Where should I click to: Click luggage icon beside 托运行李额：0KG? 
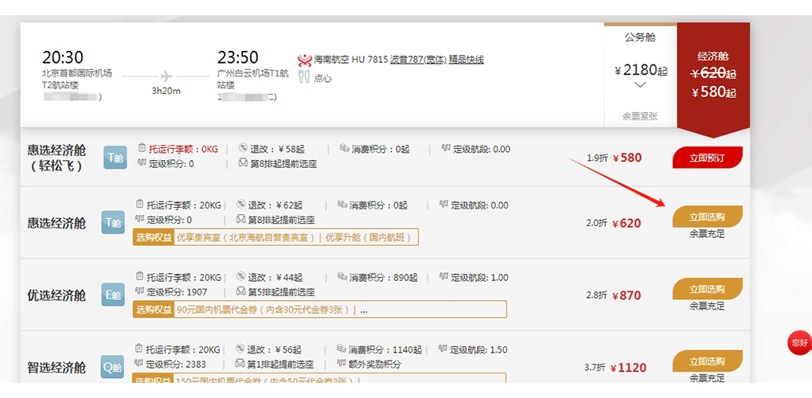[x=142, y=149]
